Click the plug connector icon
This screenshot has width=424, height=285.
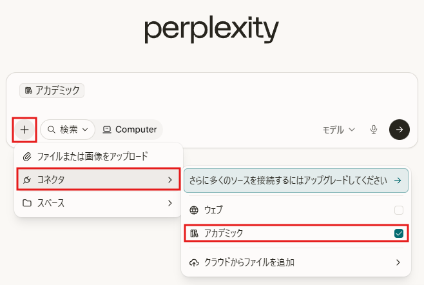point(27,180)
